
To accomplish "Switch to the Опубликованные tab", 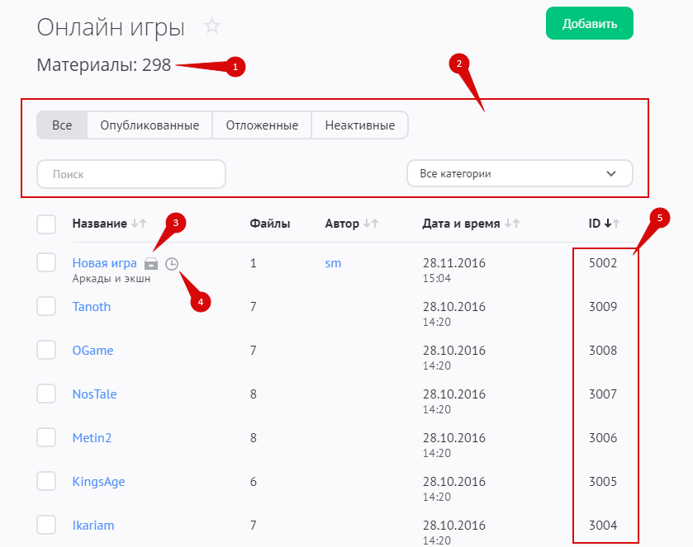I will coord(150,125).
